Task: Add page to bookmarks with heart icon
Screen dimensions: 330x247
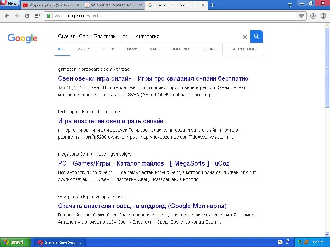Action: [x=301, y=16]
